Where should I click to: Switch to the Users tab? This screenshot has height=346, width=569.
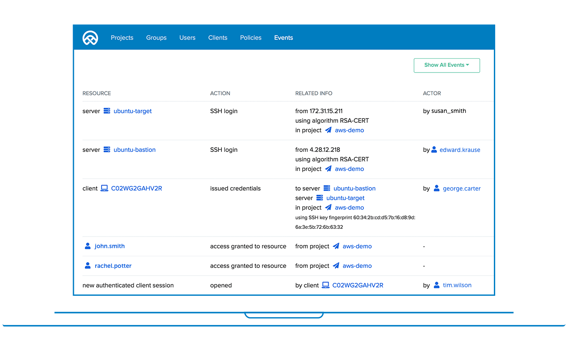click(188, 38)
